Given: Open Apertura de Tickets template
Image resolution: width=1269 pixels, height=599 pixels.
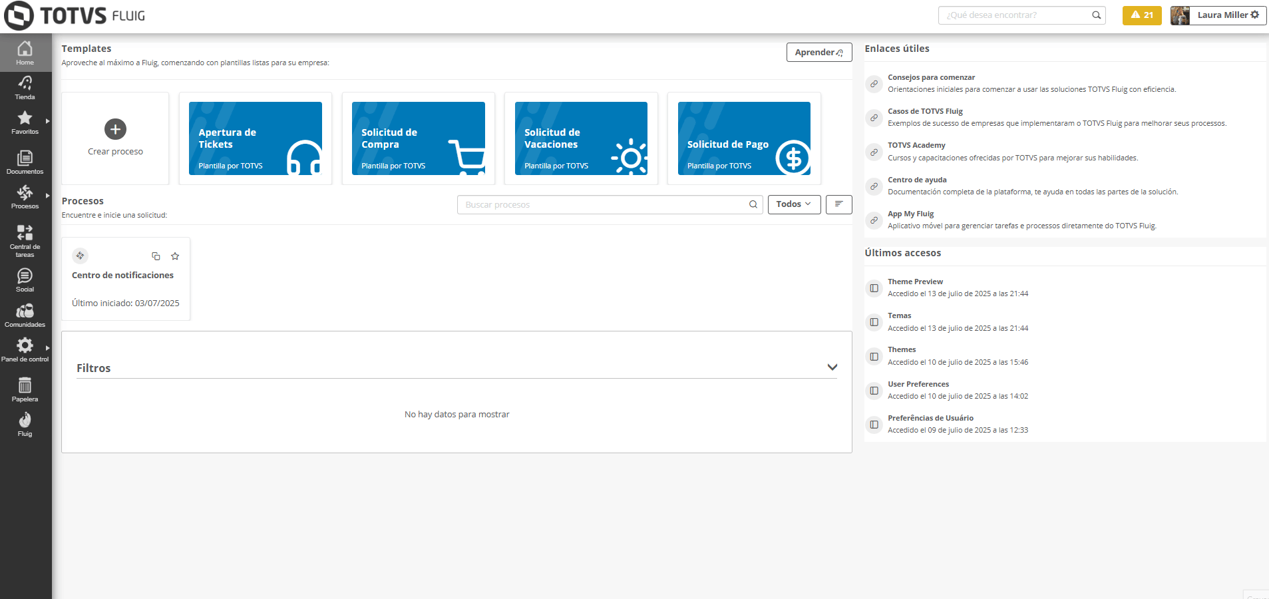Looking at the screenshot, I should coord(256,138).
